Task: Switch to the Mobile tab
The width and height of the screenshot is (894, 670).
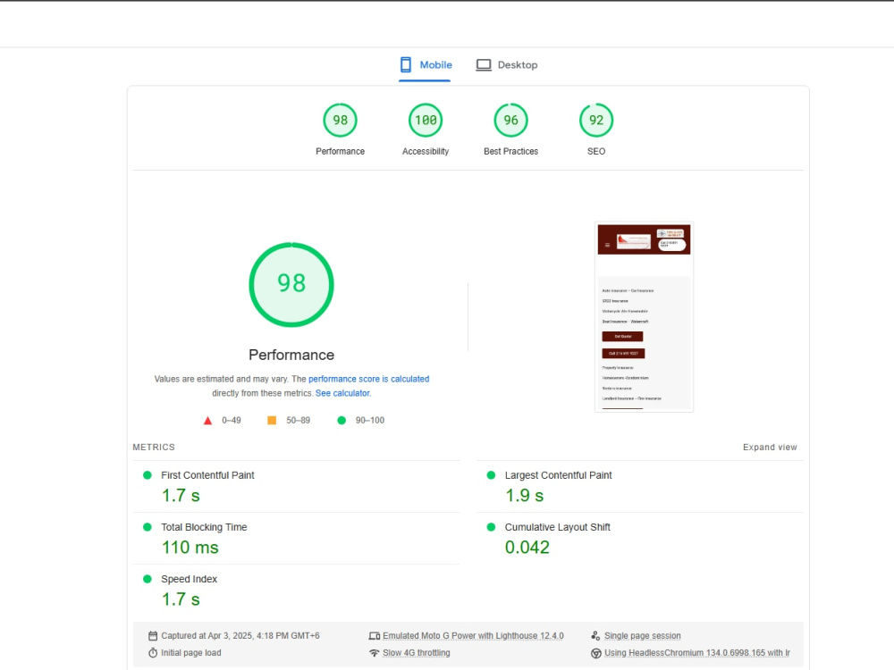Action: pyautogui.click(x=426, y=65)
